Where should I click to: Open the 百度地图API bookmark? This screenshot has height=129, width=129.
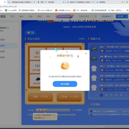coord(27,10)
